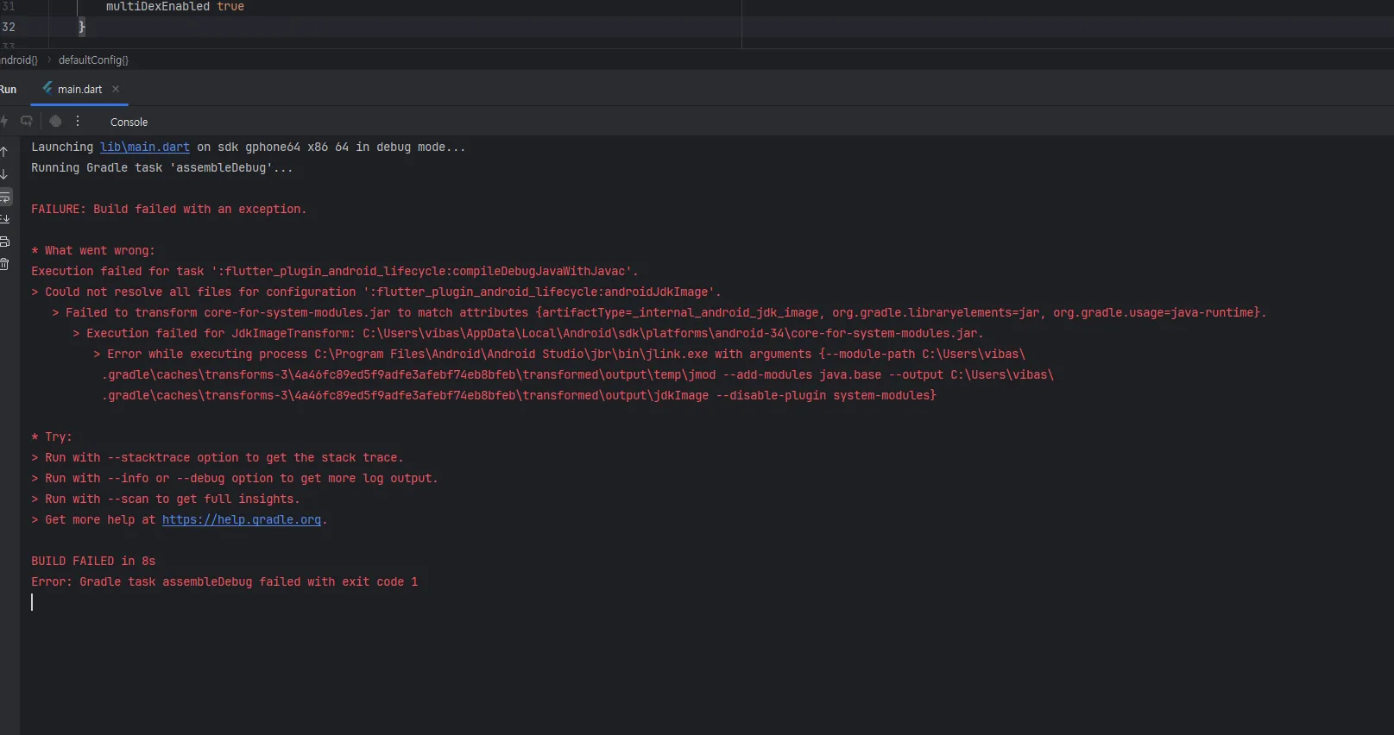
Task: Click 'Error while executing process' jlink.exe line
Action: tap(559, 355)
